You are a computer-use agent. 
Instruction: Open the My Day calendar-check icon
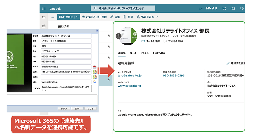pyautogui.click(x=242, y=8)
